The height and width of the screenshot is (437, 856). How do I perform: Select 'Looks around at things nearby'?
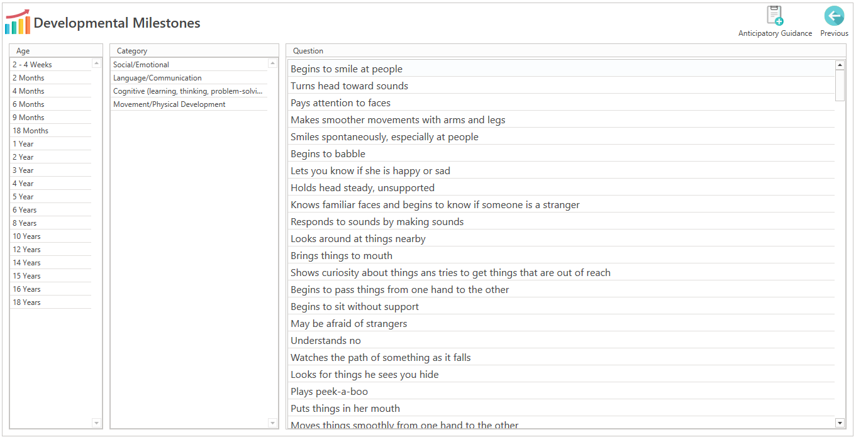(x=562, y=238)
